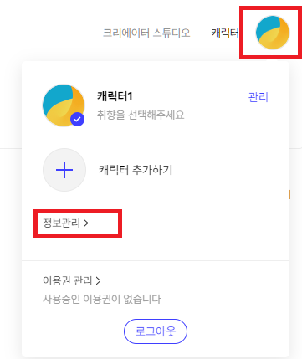Click the plus icon to add character
The height and width of the screenshot is (359, 302).
pyautogui.click(x=64, y=170)
